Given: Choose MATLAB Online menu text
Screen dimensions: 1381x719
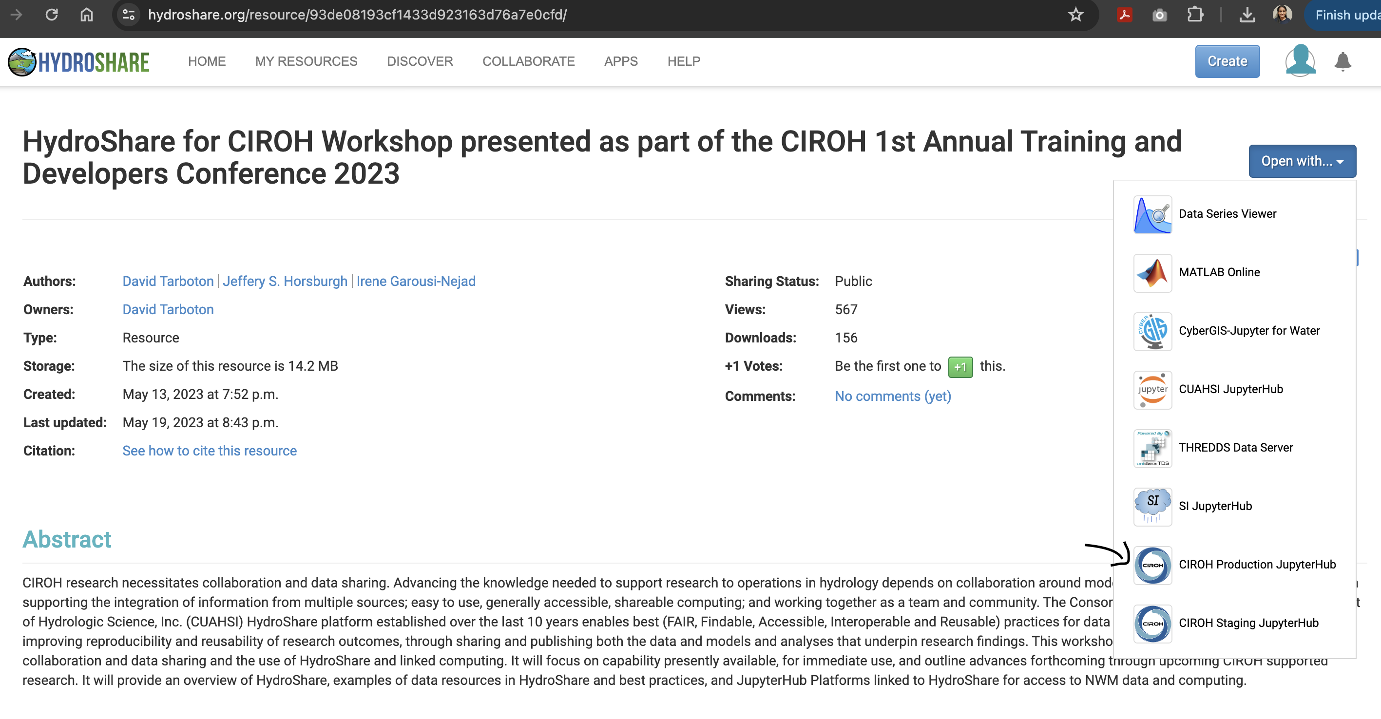Looking at the screenshot, I should coord(1219,272).
